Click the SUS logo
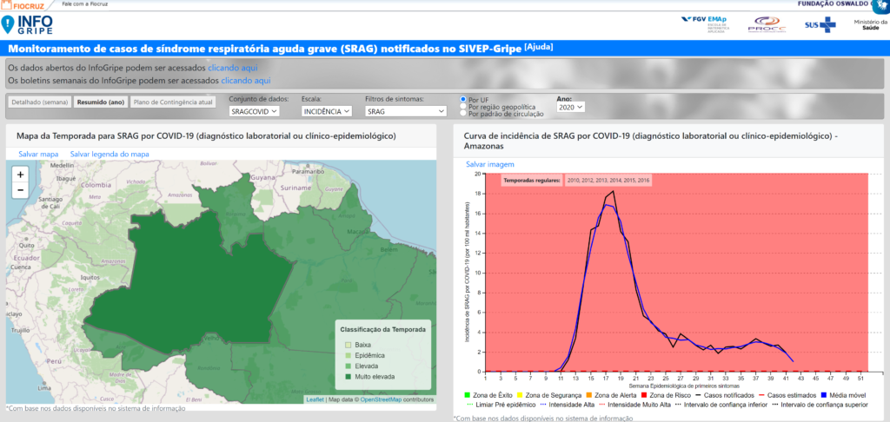The image size is (890, 422). (818, 24)
